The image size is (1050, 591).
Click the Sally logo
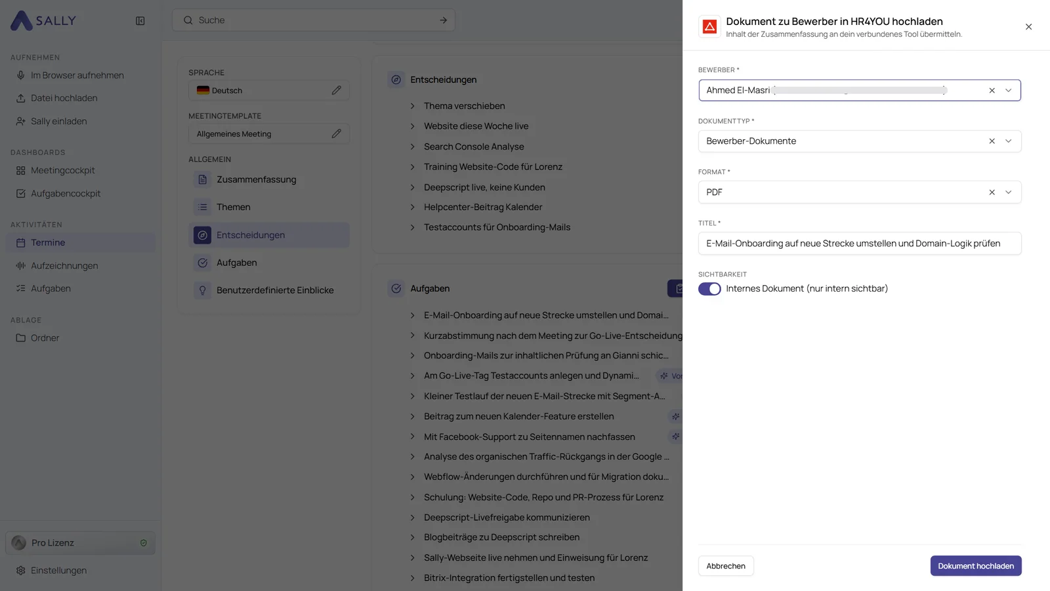tap(43, 20)
